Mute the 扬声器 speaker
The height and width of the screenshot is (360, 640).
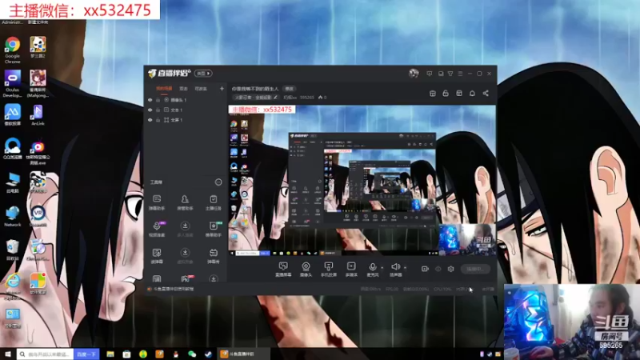pos(395,270)
